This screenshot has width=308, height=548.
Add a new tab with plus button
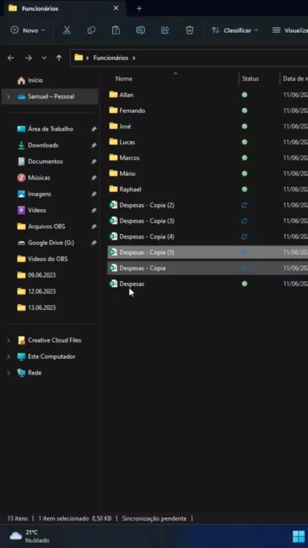[139, 8]
